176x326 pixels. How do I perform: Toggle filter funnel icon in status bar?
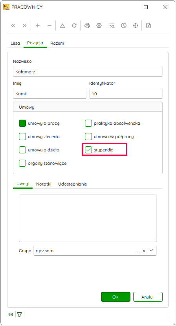[20, 314]
